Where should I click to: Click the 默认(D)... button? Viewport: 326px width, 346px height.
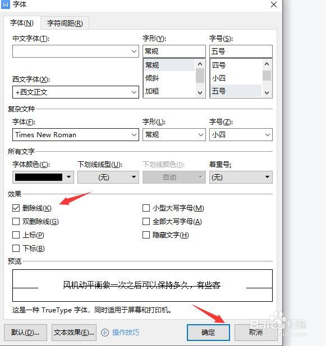pos(25,333)
